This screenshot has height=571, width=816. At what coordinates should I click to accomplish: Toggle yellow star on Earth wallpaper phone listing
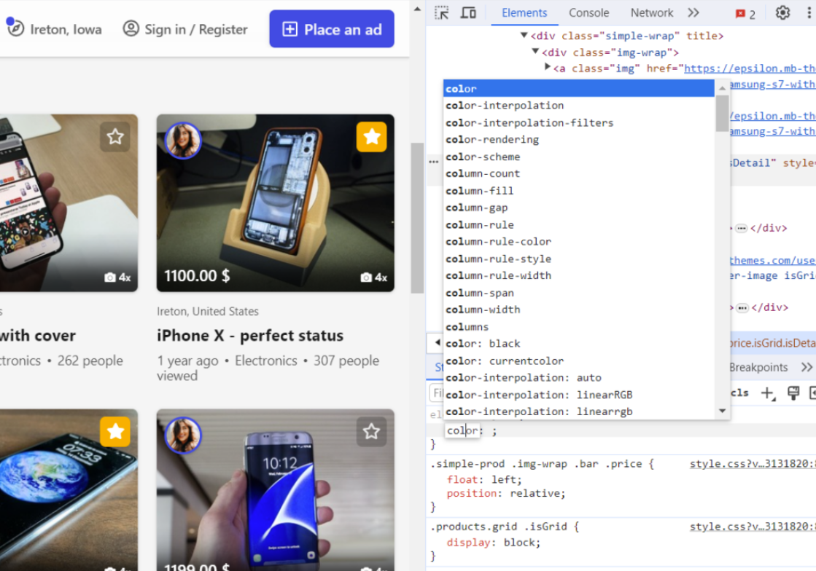tap(115, 431)
